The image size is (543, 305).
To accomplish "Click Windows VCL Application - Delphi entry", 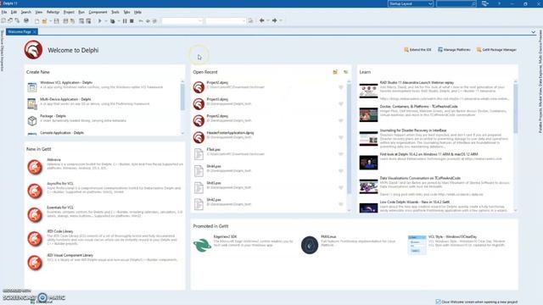I will [x=103, y=86].
